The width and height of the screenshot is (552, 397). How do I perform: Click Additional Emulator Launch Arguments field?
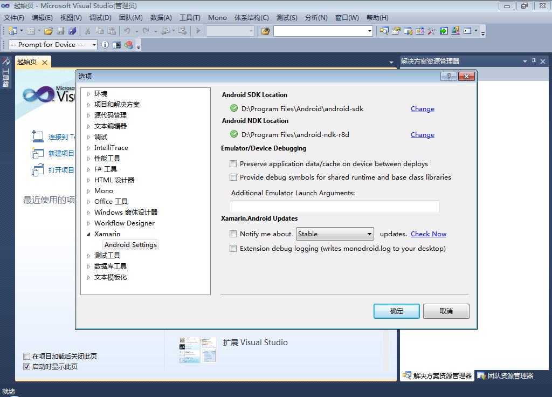click(x=334, y=207)
